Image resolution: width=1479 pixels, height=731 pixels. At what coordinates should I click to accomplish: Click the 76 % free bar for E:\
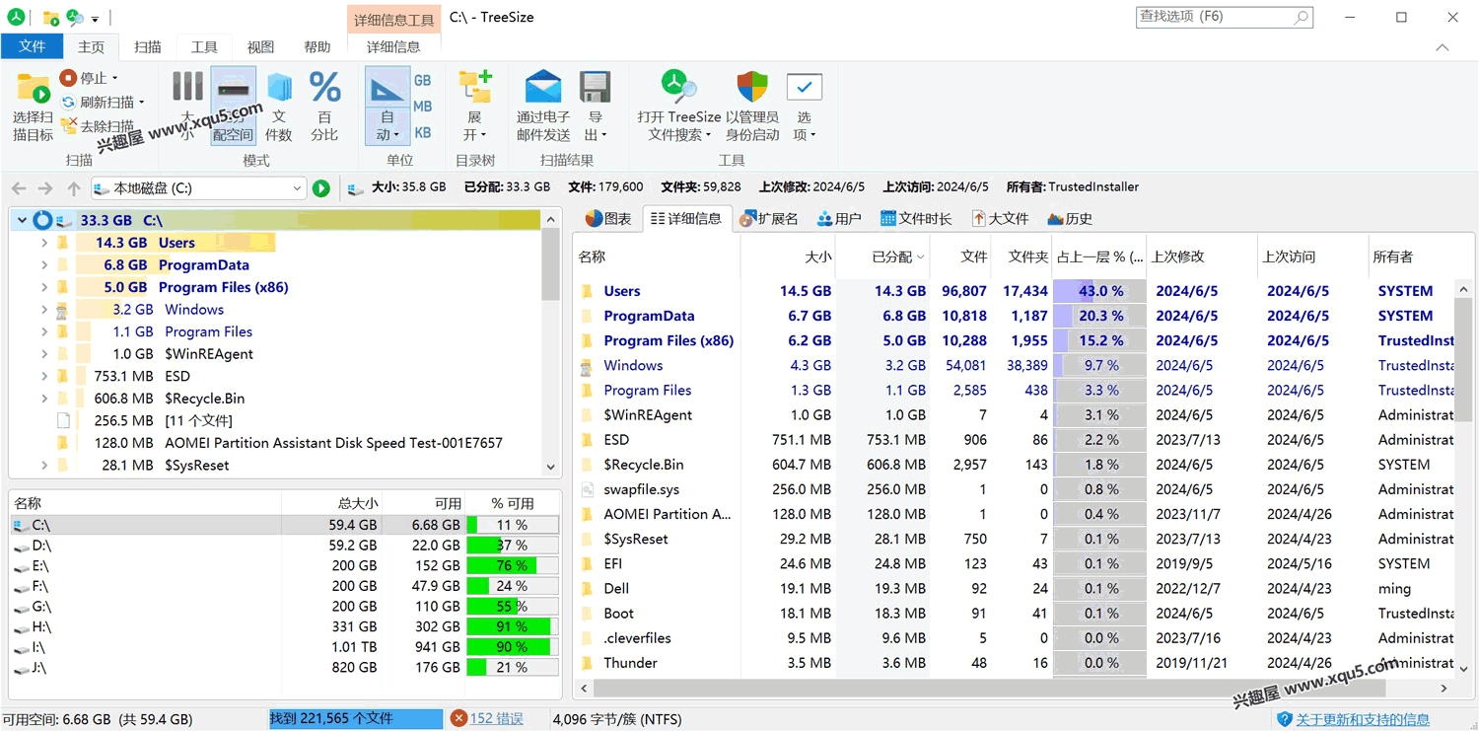[x=513, y=566]
